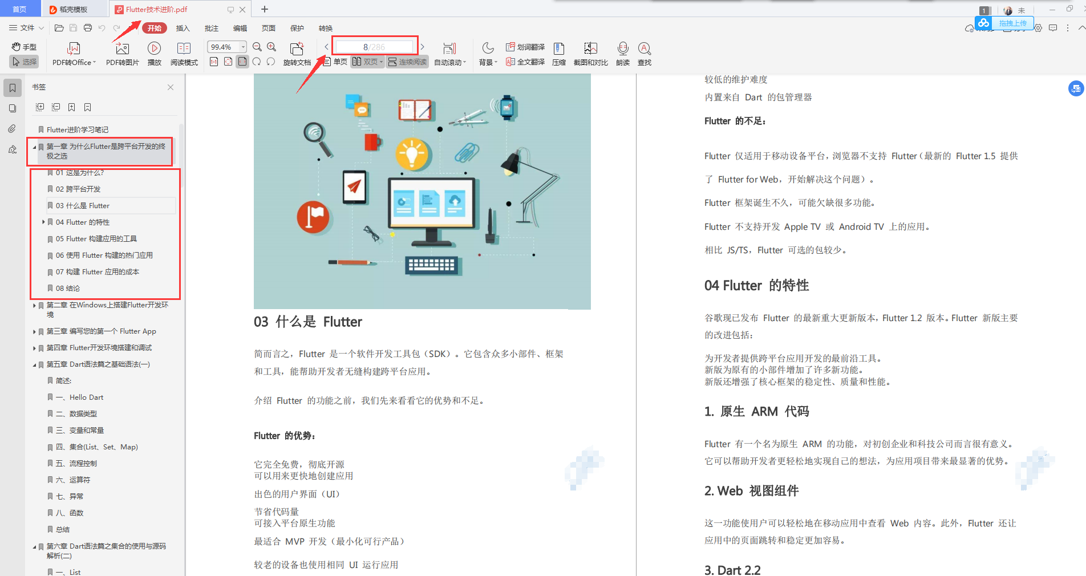Expand the 第四章 bookmark node
Viewport: 1086px width, 576px height.
tap(34, 348)
